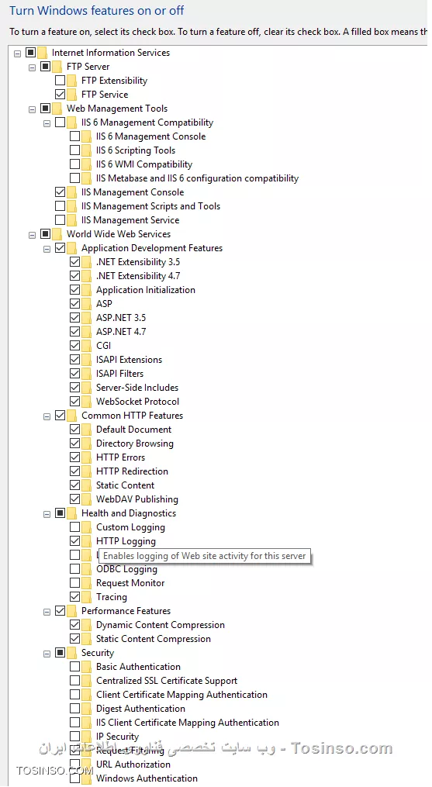Image resolution: width=432 pixels, height=787 pixels.
Task: Click the ISAPI Filters folder icon
Action: 87,374
